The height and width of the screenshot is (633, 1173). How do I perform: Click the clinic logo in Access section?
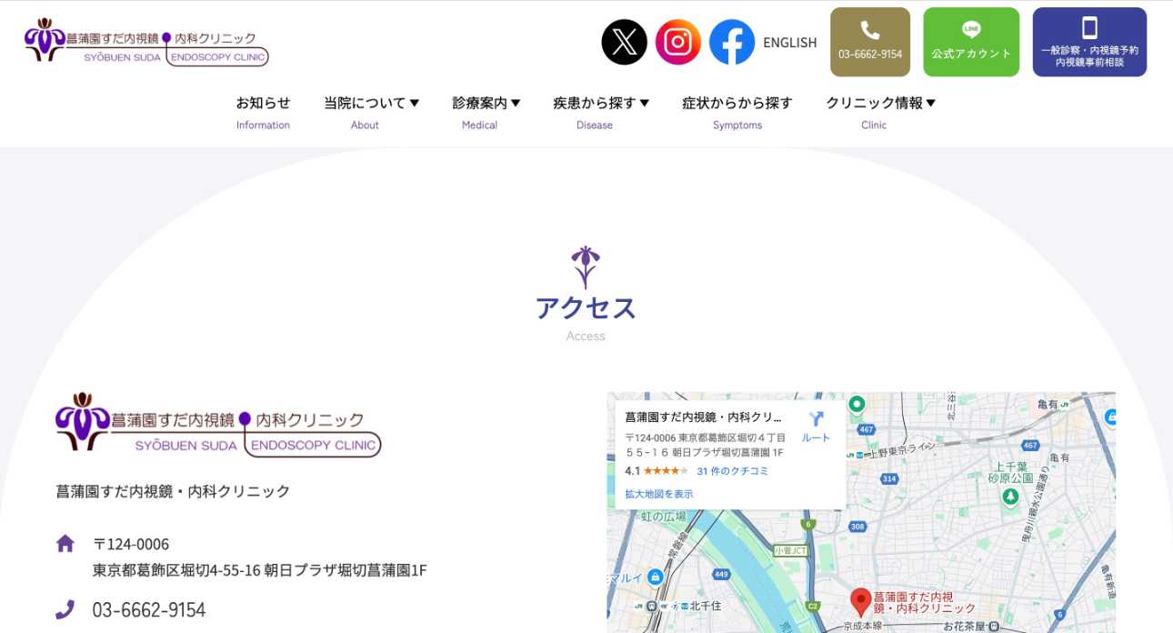pos(218,424)
